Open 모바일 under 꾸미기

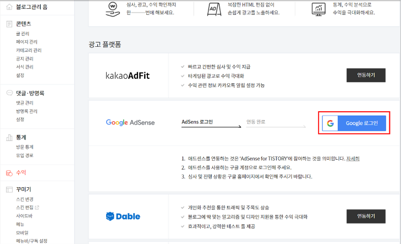22,233
